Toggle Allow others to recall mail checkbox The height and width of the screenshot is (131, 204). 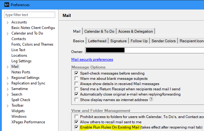(76, 122)
